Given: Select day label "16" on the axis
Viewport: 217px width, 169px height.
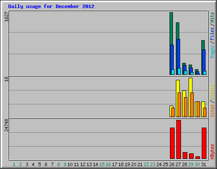Looking at the screenshot, I should coord(108,164).
